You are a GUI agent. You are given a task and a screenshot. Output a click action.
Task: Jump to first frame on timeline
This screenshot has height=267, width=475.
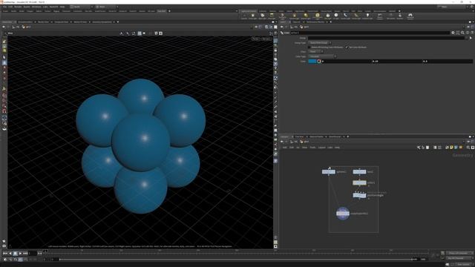click(5, 253)
